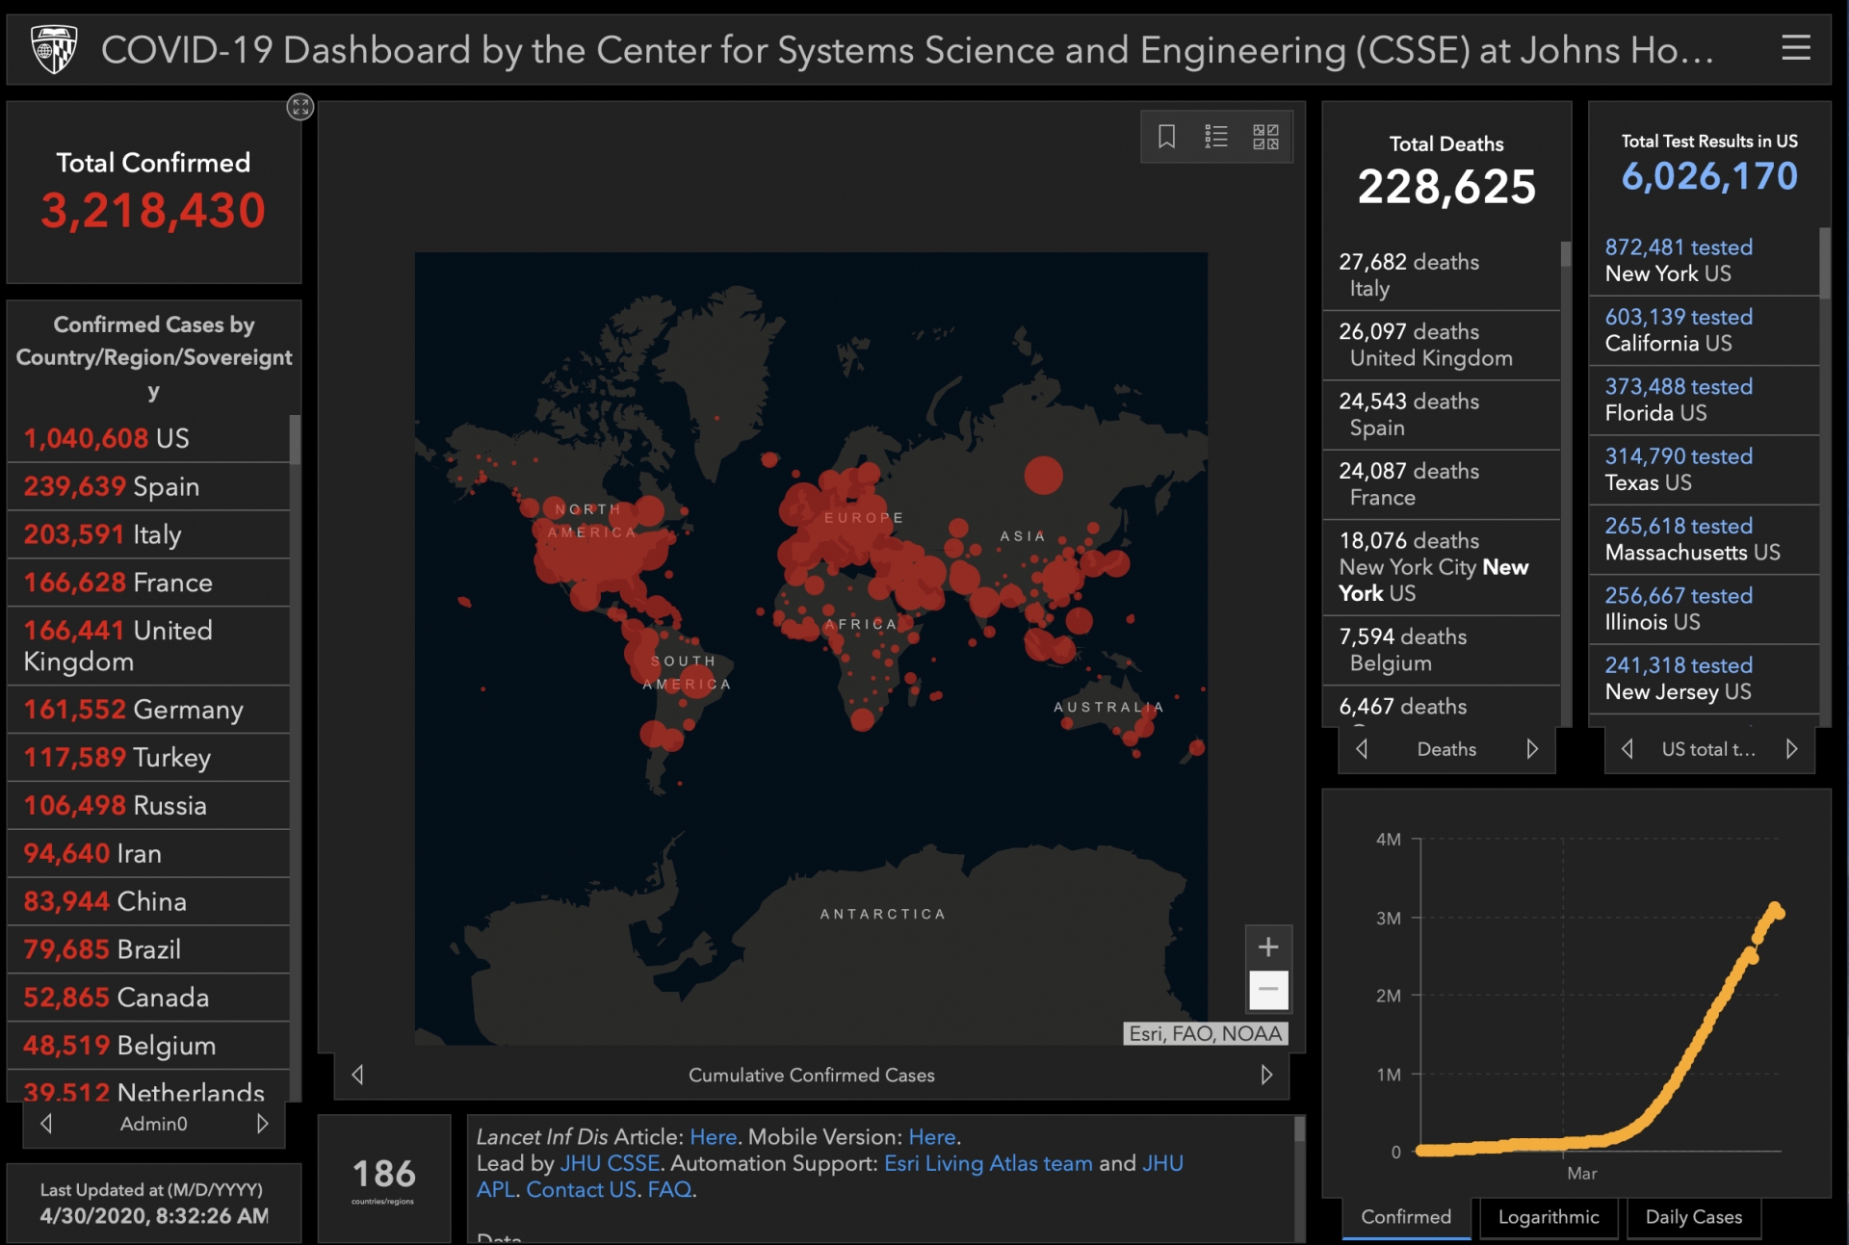The height and width of the screenshot is (1245, 1849).
Task: Show next map after Cumulative Confirmed Cases
Action: tap(1266, 1075)
